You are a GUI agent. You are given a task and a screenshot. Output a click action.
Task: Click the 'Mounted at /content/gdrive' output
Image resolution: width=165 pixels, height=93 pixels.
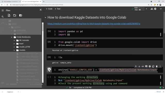pos(65,50)
